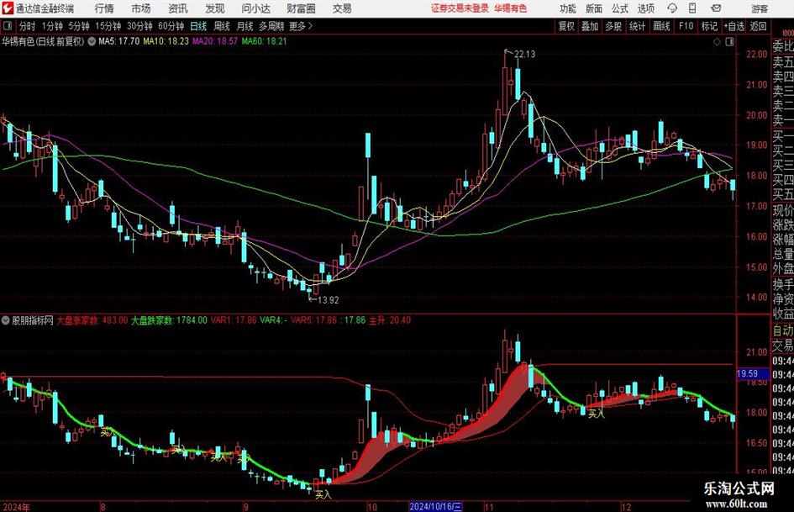Click the 画线 drawing tool button
This screenshot has width=794, height=512.
(661, 26)
